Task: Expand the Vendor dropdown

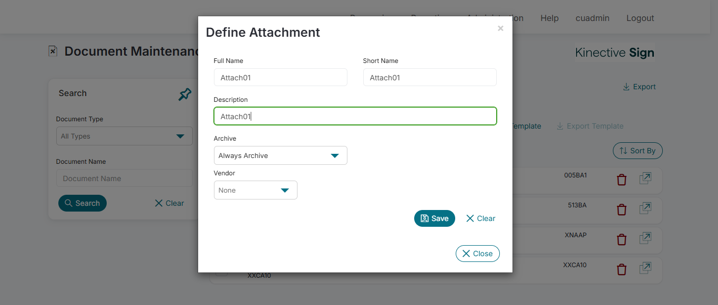Action: click(255, 190)
